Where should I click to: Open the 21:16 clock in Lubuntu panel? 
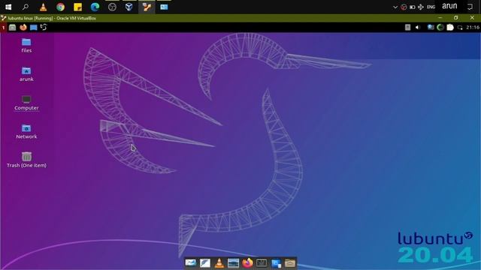click(x=473, y=27)
